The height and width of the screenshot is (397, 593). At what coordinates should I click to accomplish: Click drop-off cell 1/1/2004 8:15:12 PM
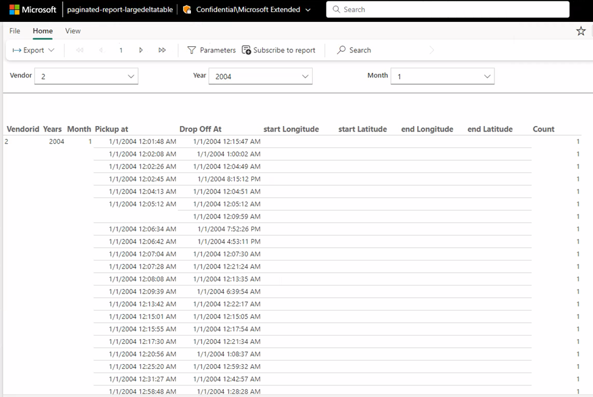tap(229, 179)
